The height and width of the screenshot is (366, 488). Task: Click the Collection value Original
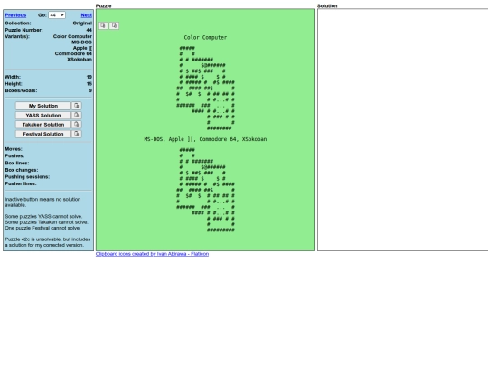[82, 23]
